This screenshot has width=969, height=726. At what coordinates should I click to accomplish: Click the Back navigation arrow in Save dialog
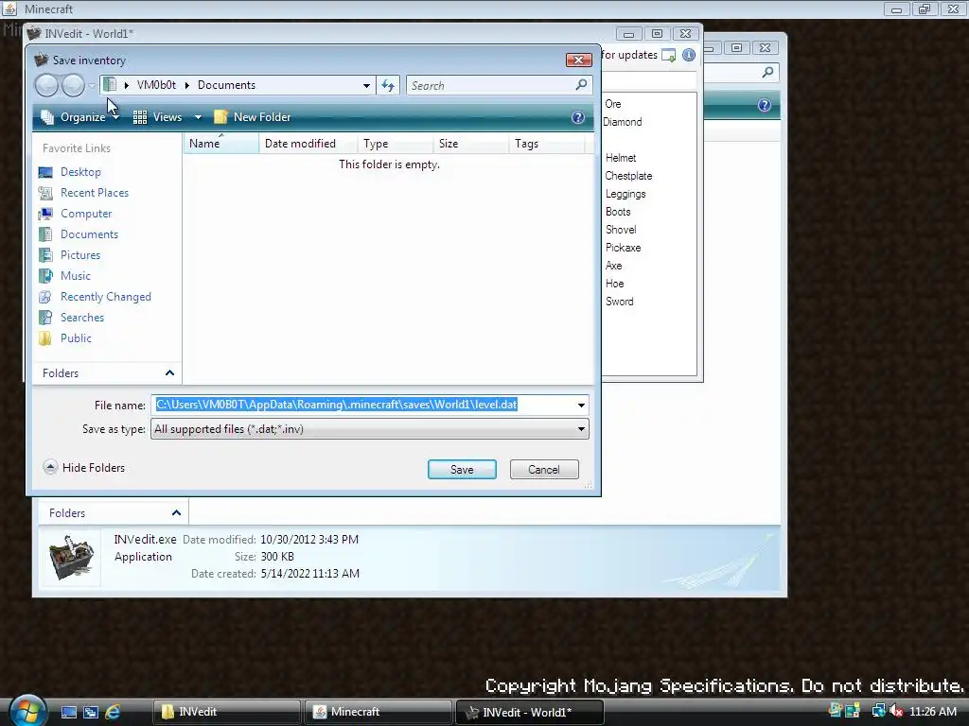point(46,85)
